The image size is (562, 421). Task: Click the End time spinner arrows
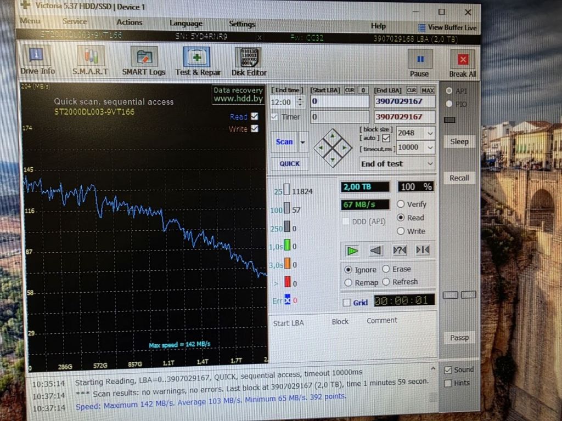click(300, 102)
